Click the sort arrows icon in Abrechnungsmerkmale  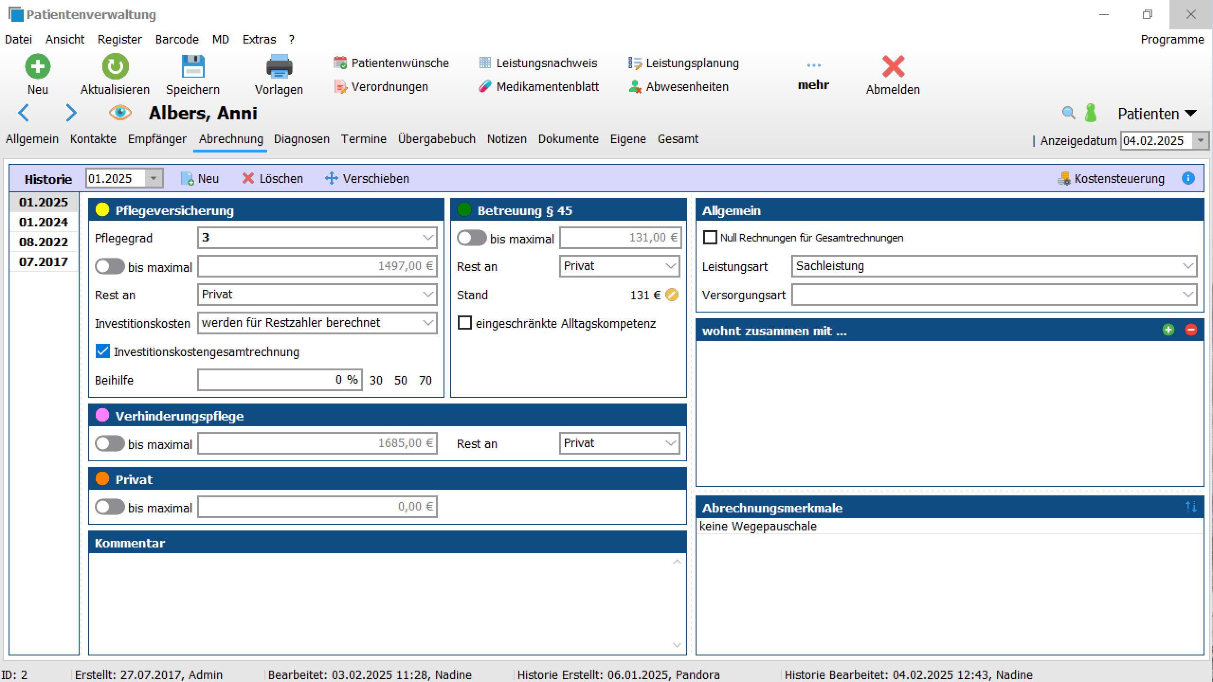coord(1191,507)
